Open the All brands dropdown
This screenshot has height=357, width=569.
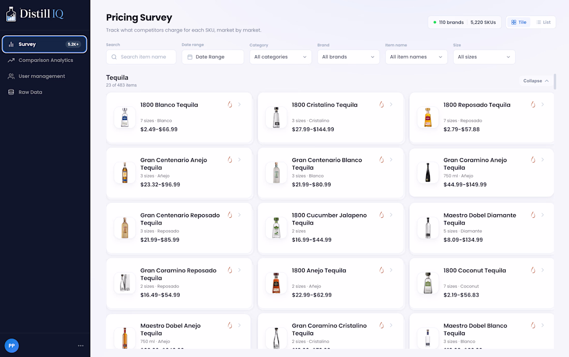pyautogui.click(x=348, y=57)
